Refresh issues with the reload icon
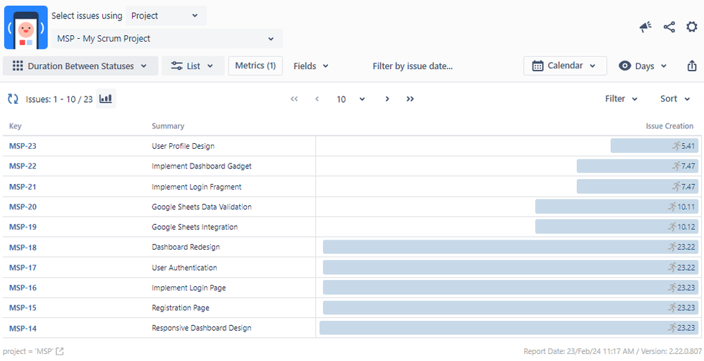This screenshot has width=704, height=361. pos(13,99)
